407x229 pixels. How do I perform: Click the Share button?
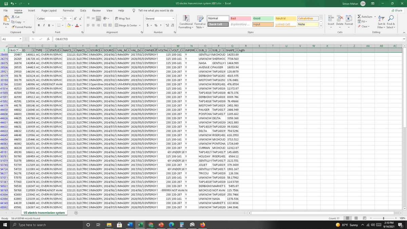click(397, 11)
